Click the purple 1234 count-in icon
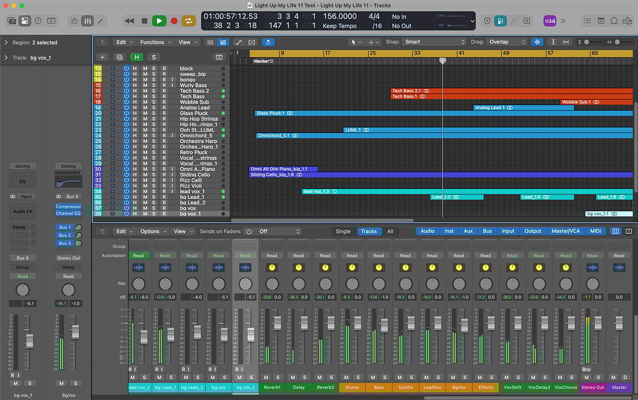Viewport: 638px width, 400px height. 549,21
